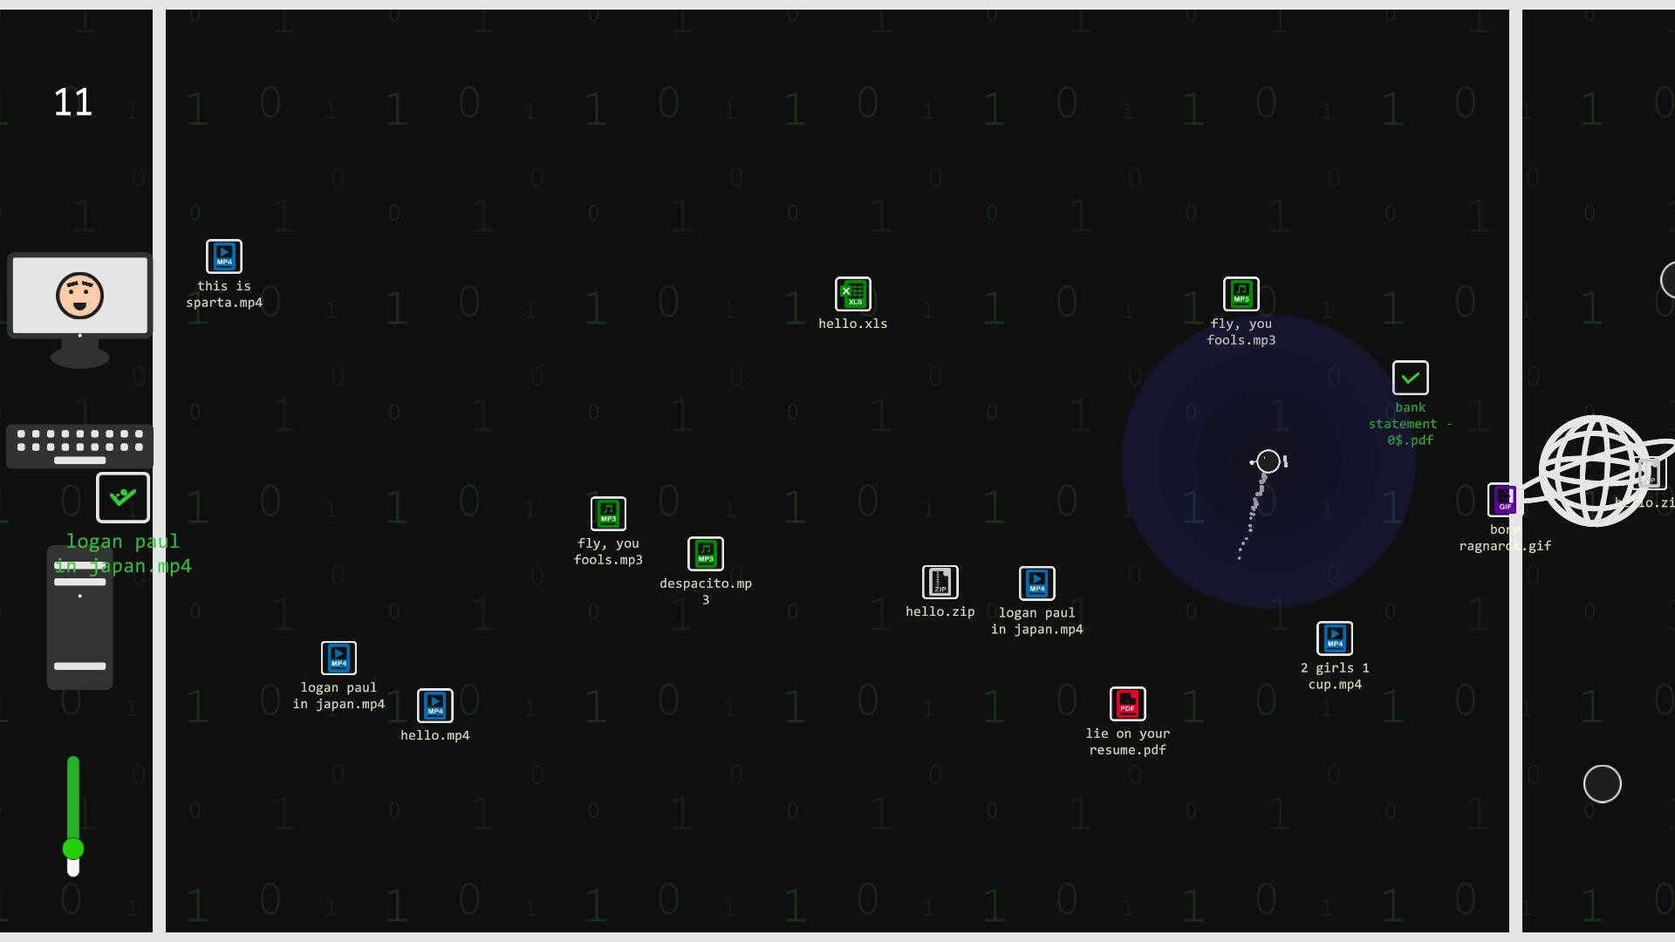Grab the 'fly, you fools.mp3' icon near bank statement

(1241, 294)
